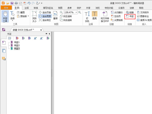Open the View (视图) tab
Viewport: 152px width, 114px height.
60,8
